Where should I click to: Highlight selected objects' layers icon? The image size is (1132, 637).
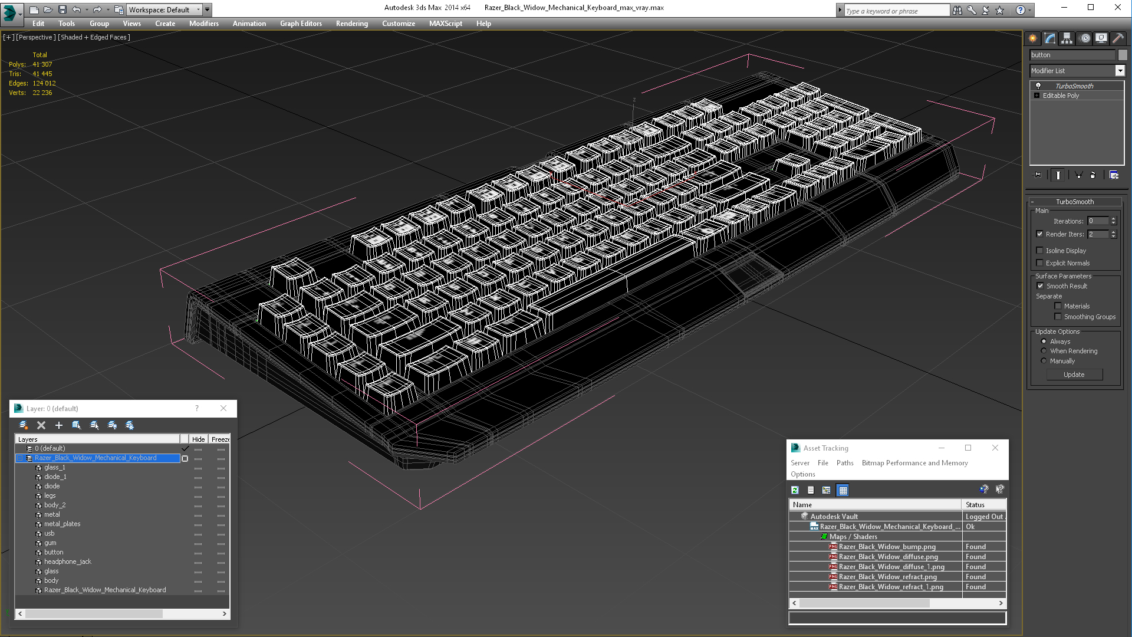click(x=94, y=425)
